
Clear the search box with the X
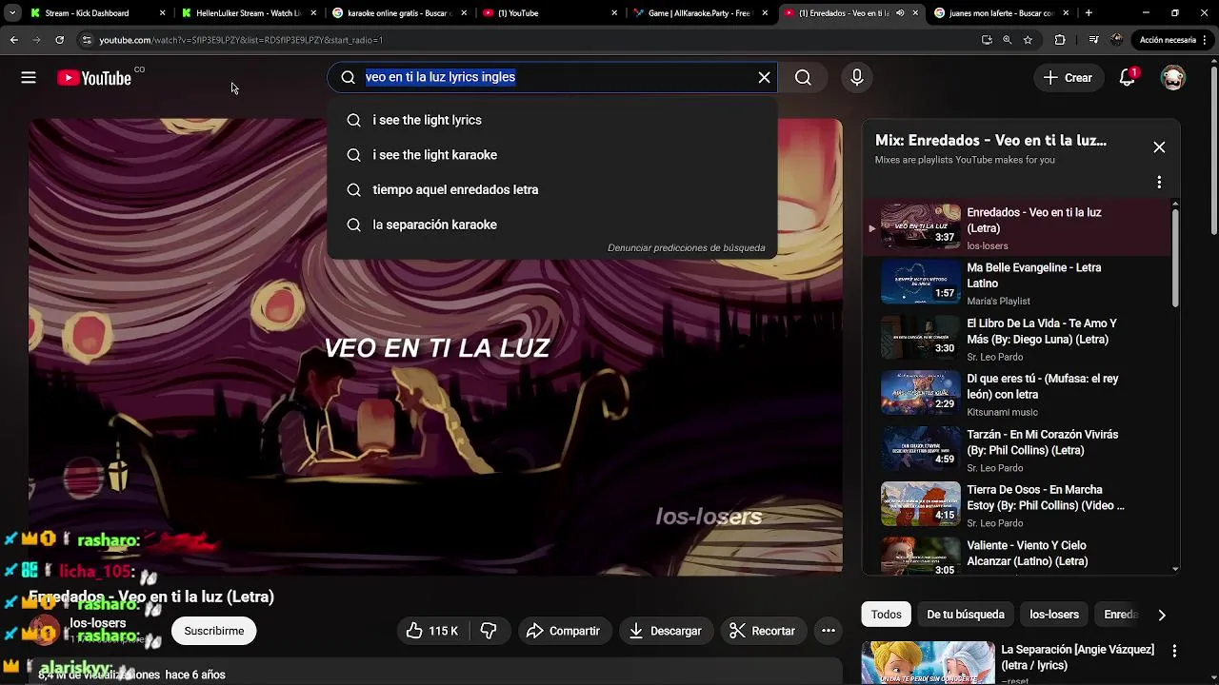(x=764, y=77)
